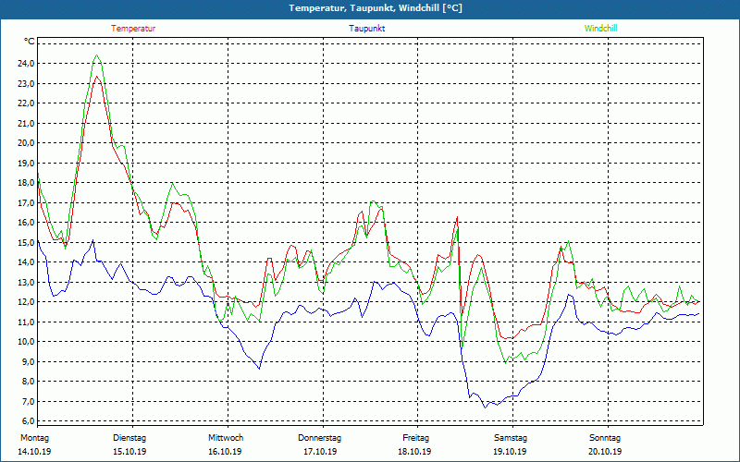Screen dimensions: 740x462
Task: Select the Donnerstag day label
Action: point(320,438)
